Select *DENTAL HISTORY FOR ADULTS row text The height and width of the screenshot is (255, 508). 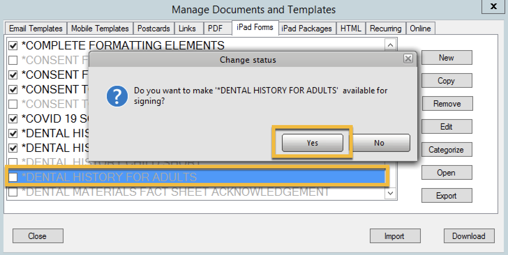(109, 177)
